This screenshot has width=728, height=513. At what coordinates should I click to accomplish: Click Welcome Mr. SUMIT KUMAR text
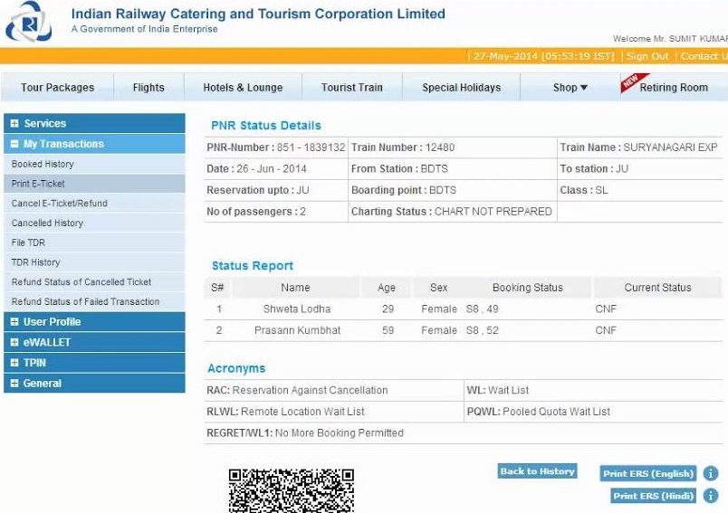tap(670, 39)
